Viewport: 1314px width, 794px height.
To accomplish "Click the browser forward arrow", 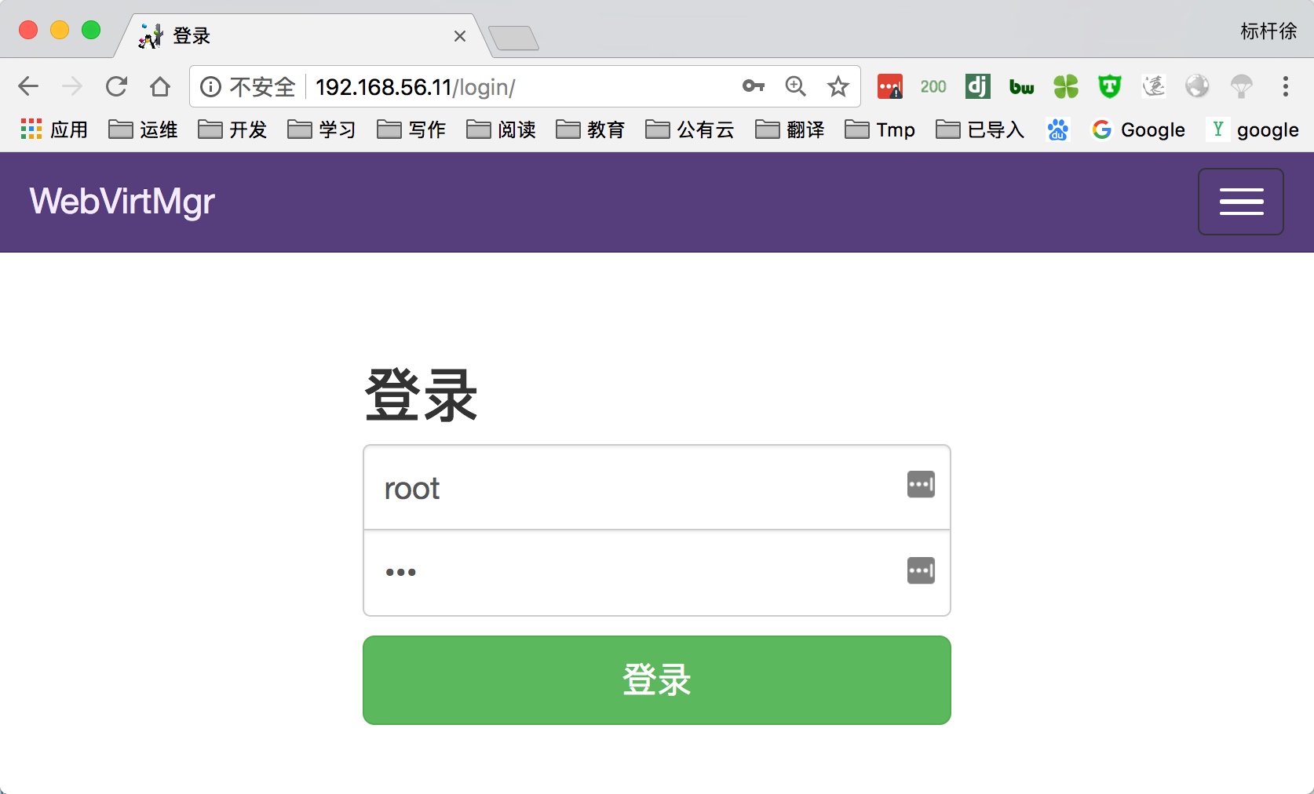I will (72, 86).
